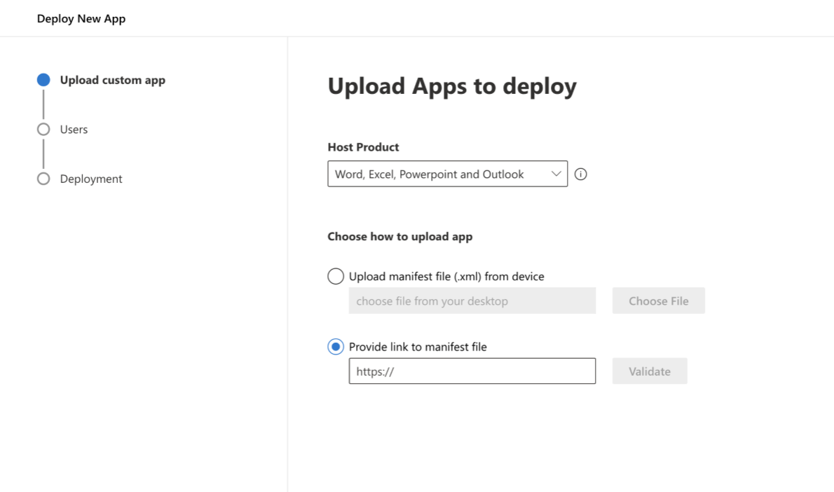Click the blue Upload custom app step indicator

click(x=43, y=79)
